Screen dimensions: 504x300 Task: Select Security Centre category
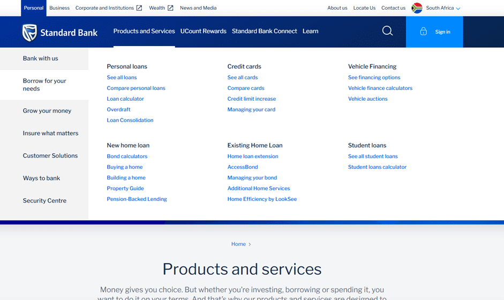click(44, 201)
